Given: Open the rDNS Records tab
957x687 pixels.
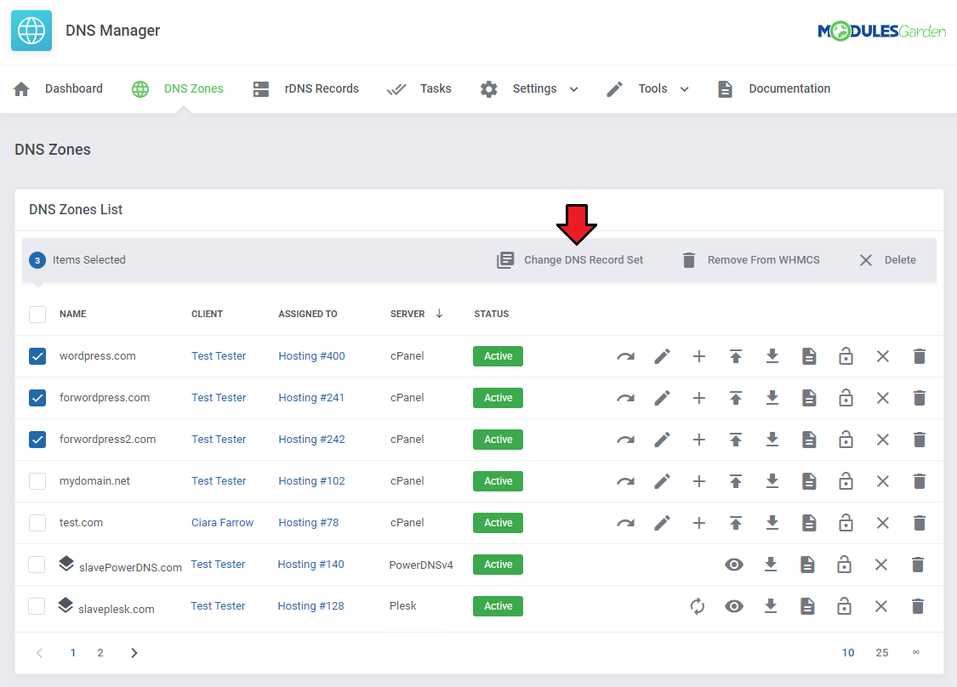Looking at the screenshot, I should tap(305, 89).
